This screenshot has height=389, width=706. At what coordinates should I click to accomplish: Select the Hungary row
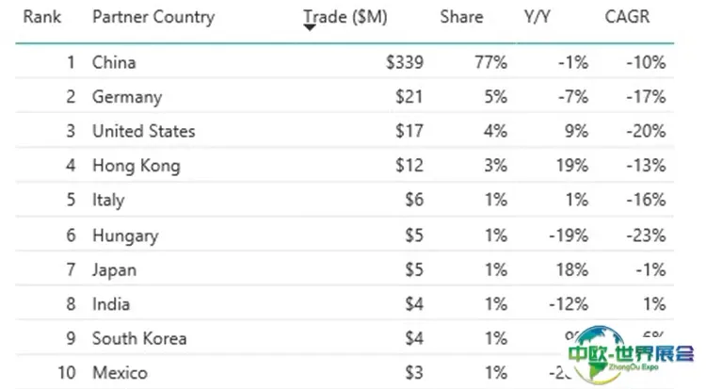(125, 235)
